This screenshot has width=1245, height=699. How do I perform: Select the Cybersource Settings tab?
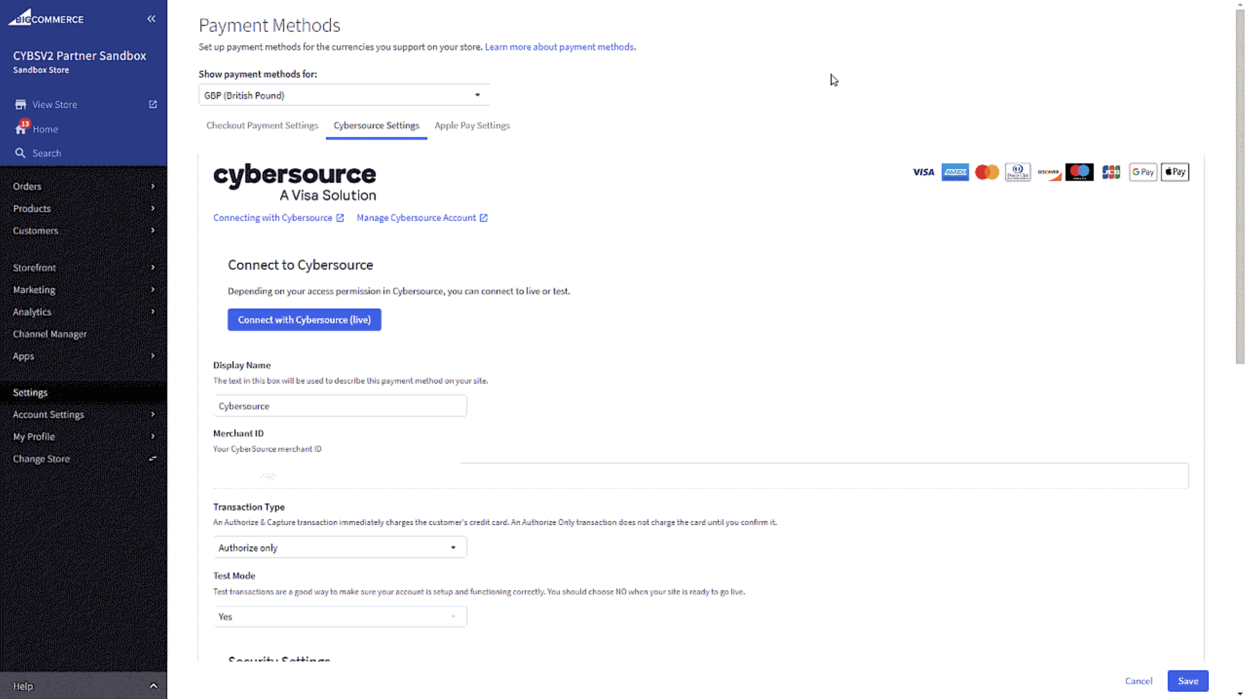(376, 126)
